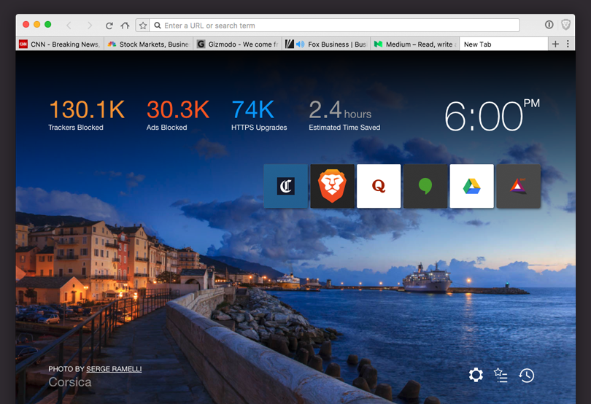
Task: Open the Google Drive top site tile
Action: 471,186
